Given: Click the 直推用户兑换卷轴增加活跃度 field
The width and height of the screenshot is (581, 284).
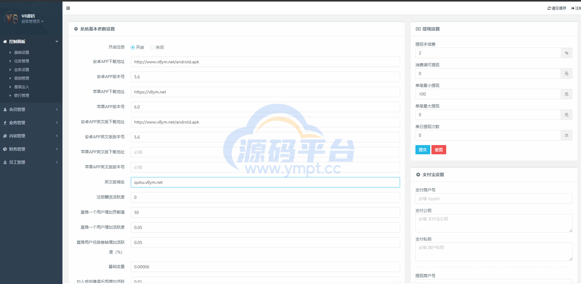Looking at the screenshot, I should click(265, 243).
